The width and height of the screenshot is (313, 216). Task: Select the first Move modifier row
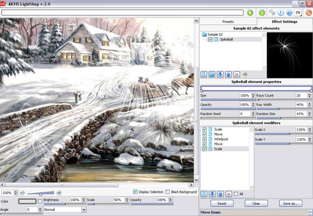(x=225, y=135)
